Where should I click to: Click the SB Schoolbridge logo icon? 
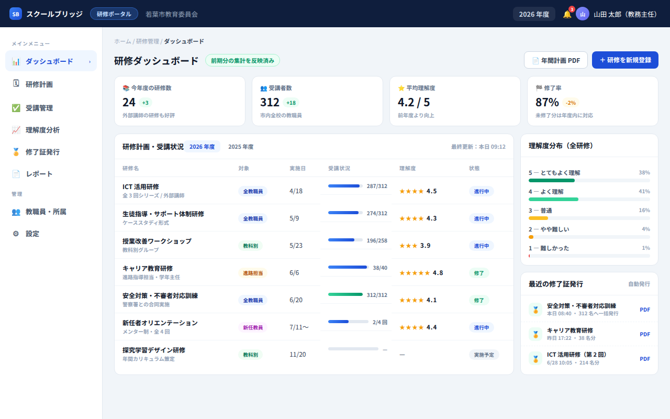click(x=16, y=14)
